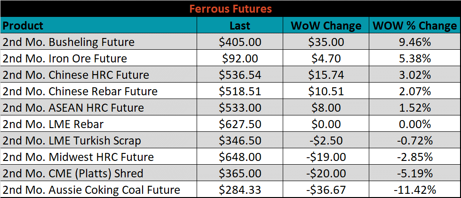Click the WoW Change column header
The image size is (461, 198).
click(x=326, y=25)
